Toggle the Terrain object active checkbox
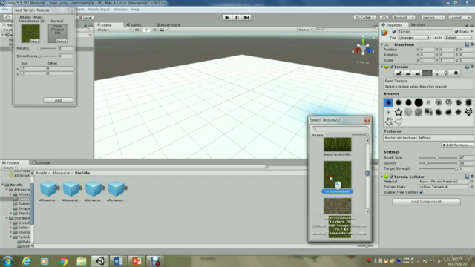Image resolution: width=475 pixels, height=267 pixels. [x=394, y=32]
